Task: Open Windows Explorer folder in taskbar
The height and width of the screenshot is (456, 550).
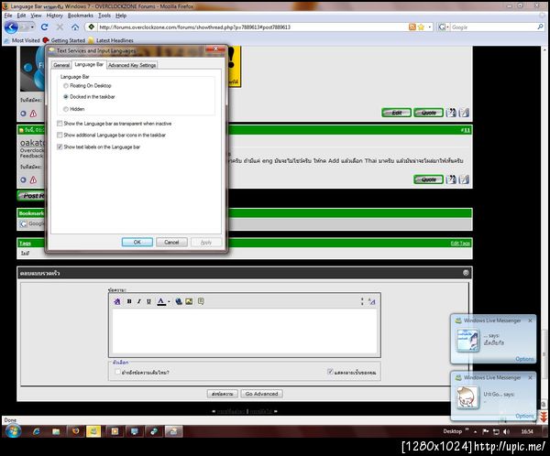Action: click(56, 431)
